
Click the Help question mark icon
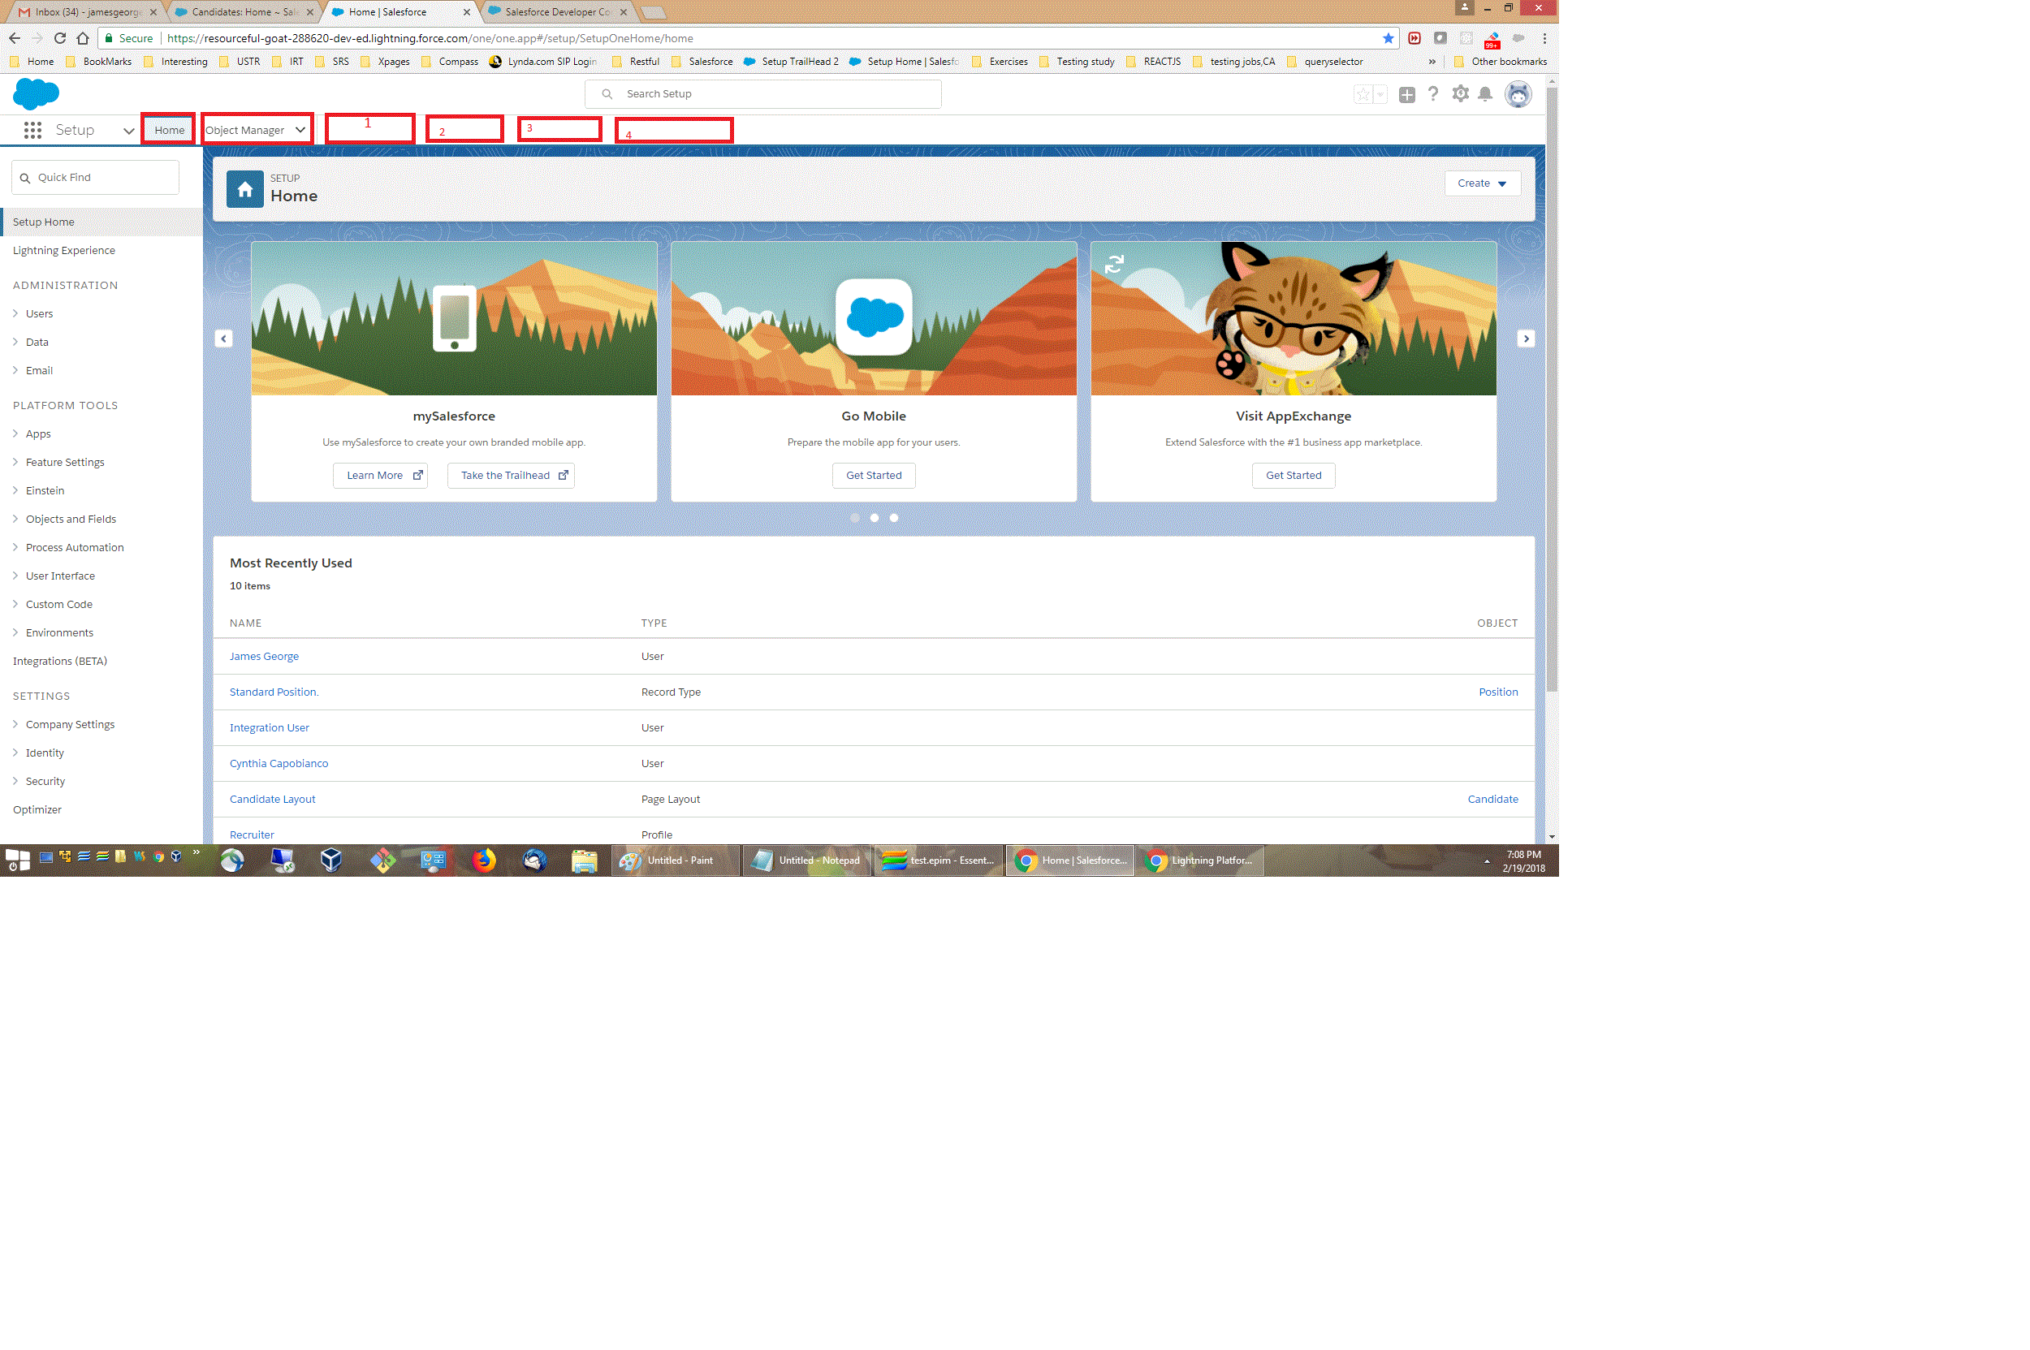click(x=1433, y=94)
